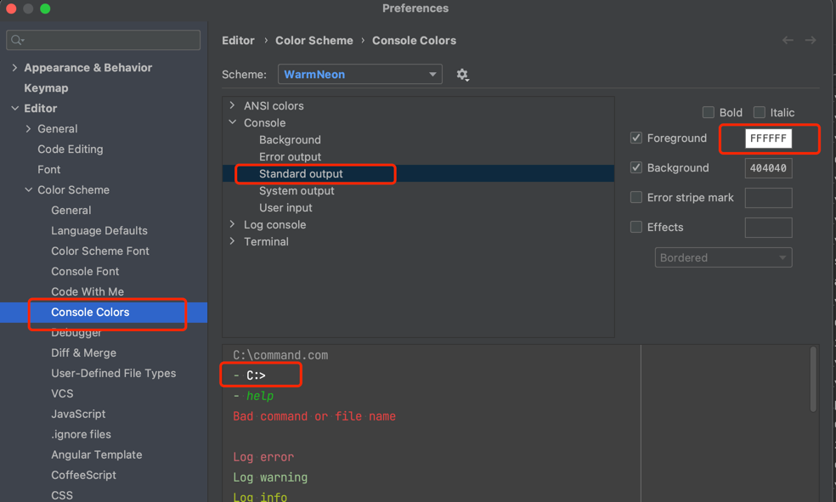Screen dimensions: 836x502
Task: Select Keymap in the sidebar
Action: [46, 88]
